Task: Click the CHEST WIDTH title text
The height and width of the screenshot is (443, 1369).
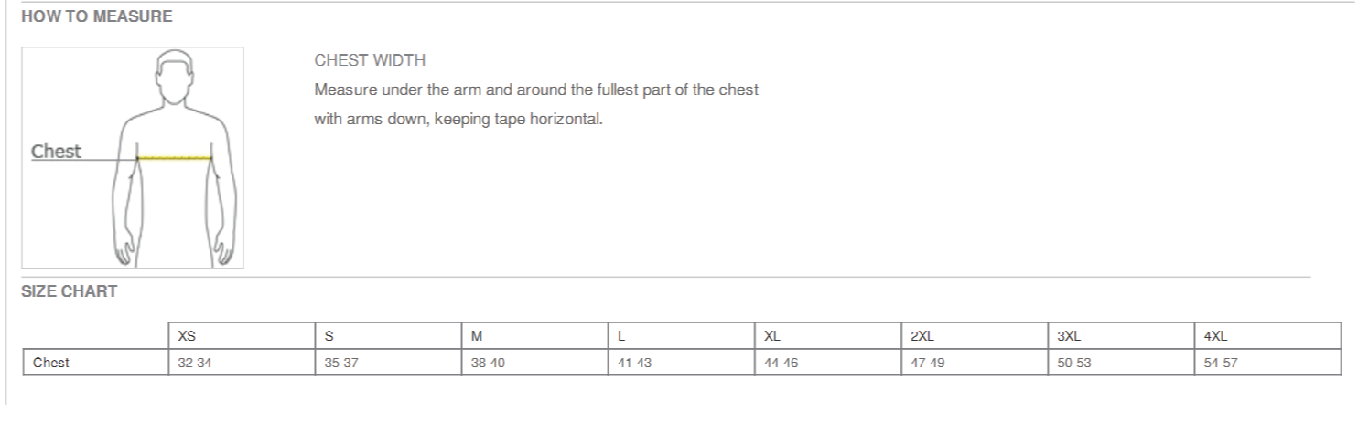Action: pos(370,61)
